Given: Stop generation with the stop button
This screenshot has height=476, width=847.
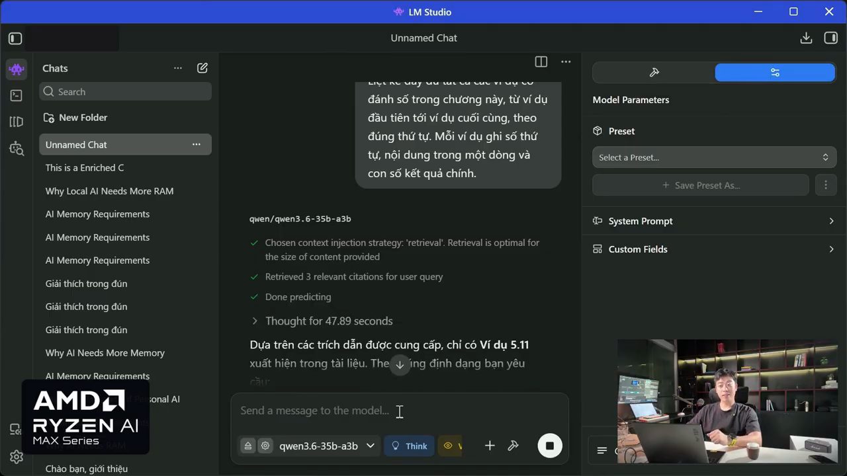Looking at the screenshot, I should 550,446.
